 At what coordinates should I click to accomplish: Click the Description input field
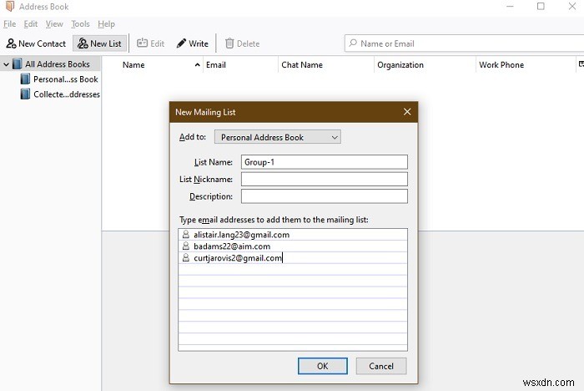324,196
